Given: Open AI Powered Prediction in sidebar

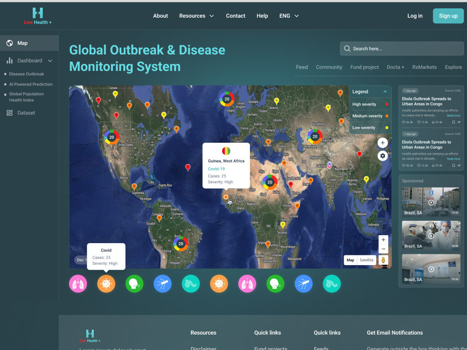Looking at the screenshot, I should [x=31, y=84].
